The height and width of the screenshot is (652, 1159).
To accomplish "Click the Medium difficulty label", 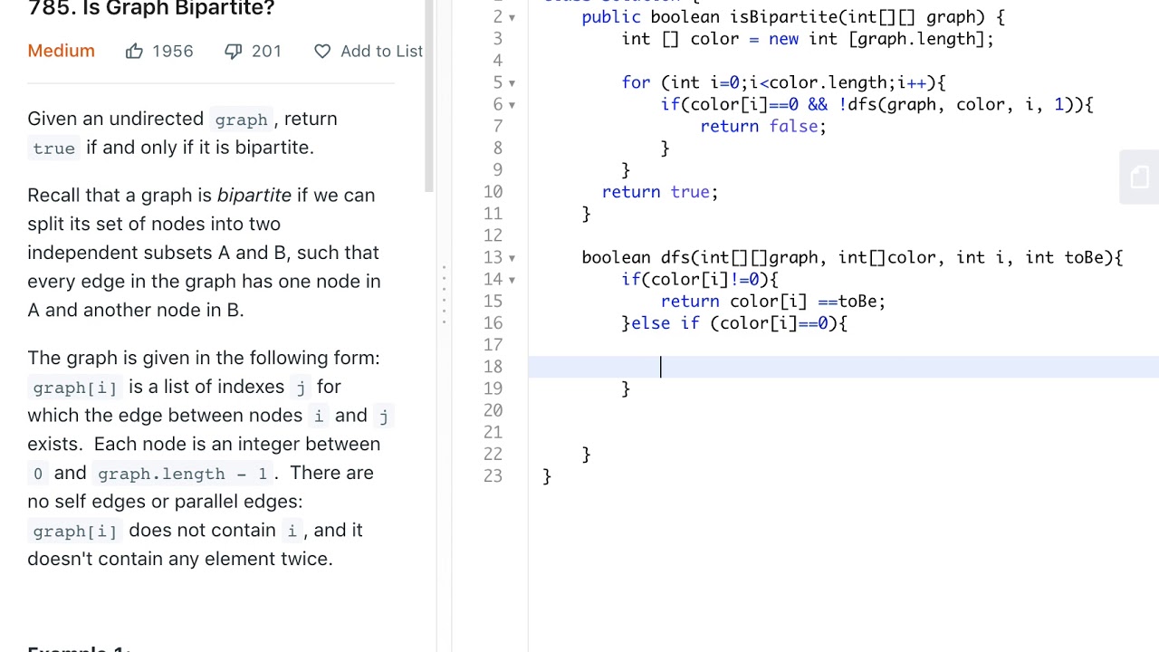I will pyautogui.click(x=61, y=51).
